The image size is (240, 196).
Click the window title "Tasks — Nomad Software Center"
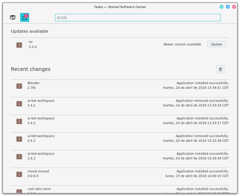tap(120, 7)
